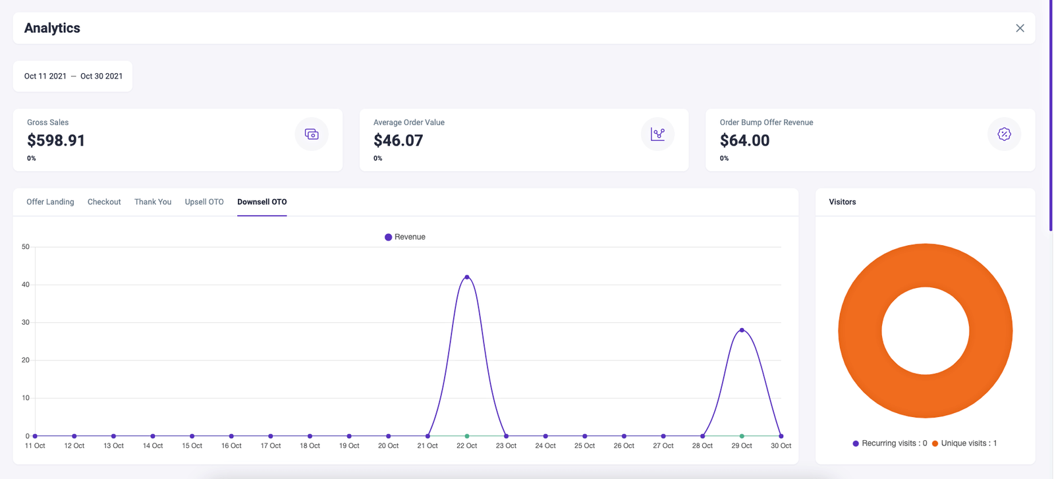The height and width of the screenshot is (479, 1054).
Task: Click the green marker at 22 Oct baseline
Action: 467,436
